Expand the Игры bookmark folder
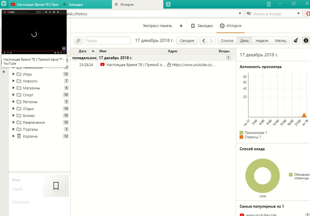Screen dimensions: 310x216 13,74
